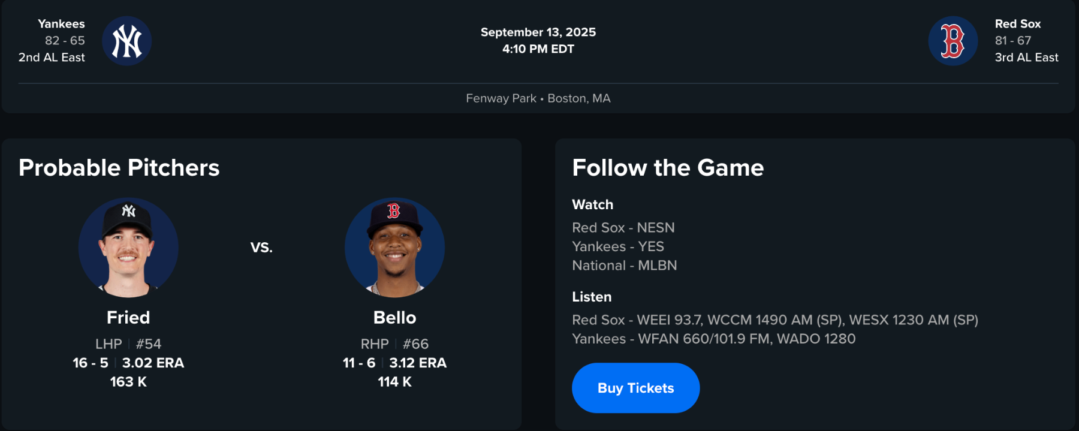Click the National - MLBN broadcast listing
The width and height of the screenshot is (1079, 431).
tap(624, 266)
